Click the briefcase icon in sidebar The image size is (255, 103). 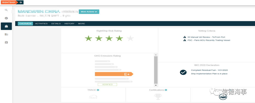[6, 42]
